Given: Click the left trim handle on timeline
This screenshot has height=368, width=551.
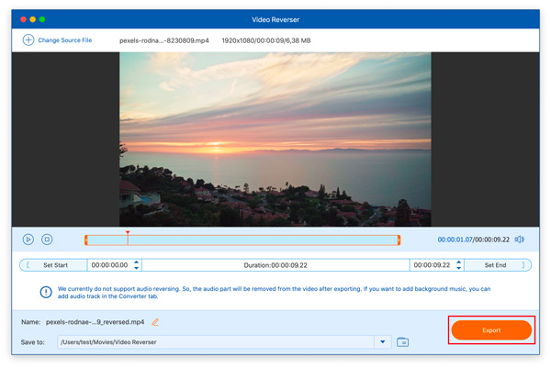Looking at the screenshot, I should click(x=86, y=240).
